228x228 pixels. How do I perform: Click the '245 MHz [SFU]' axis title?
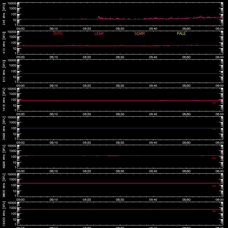pos(4,14)
